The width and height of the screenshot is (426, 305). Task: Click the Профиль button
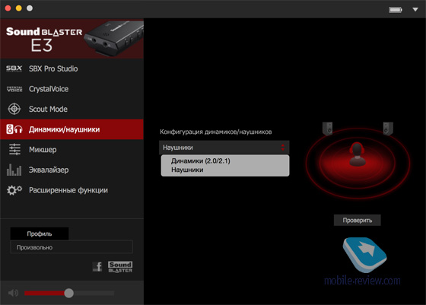(x=40, y=234)
